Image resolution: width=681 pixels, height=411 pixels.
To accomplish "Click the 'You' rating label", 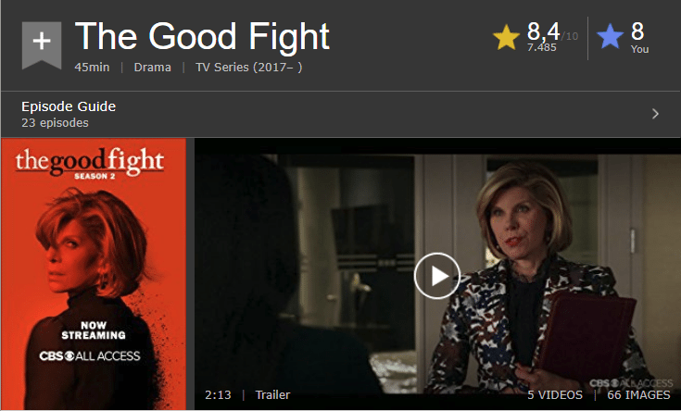I will 639,49.
